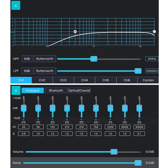Viewport: 168px width, 168px height.
Task: Increase gain with plus on 16000 Hz band
Action: pyautogui.click(x=139, y=97)
